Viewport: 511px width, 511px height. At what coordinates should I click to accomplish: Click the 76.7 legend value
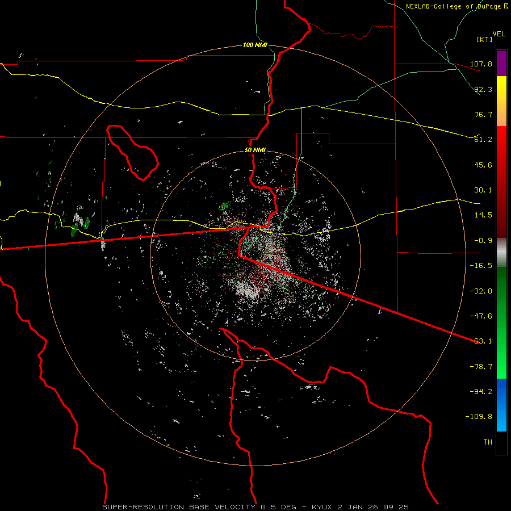[483, 114]
